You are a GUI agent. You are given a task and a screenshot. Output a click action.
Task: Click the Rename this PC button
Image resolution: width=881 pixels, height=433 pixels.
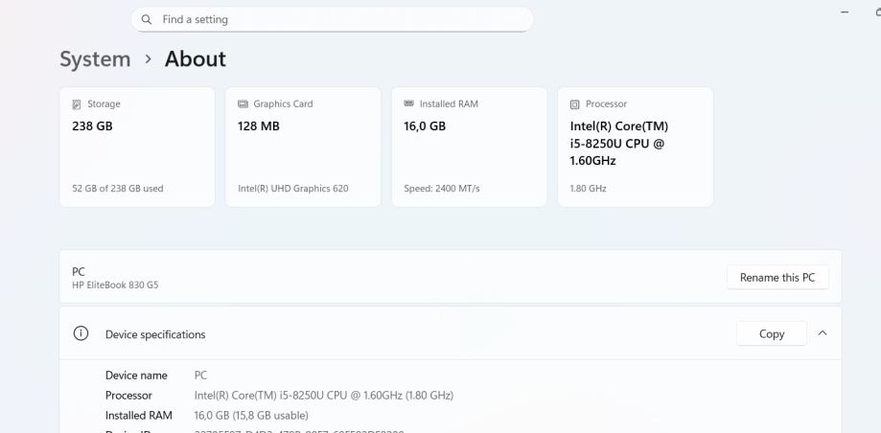[777, 278]
